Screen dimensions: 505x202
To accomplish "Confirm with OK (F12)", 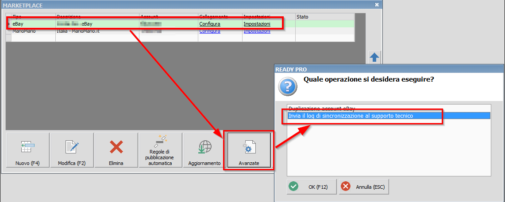I will pos(312,187).
